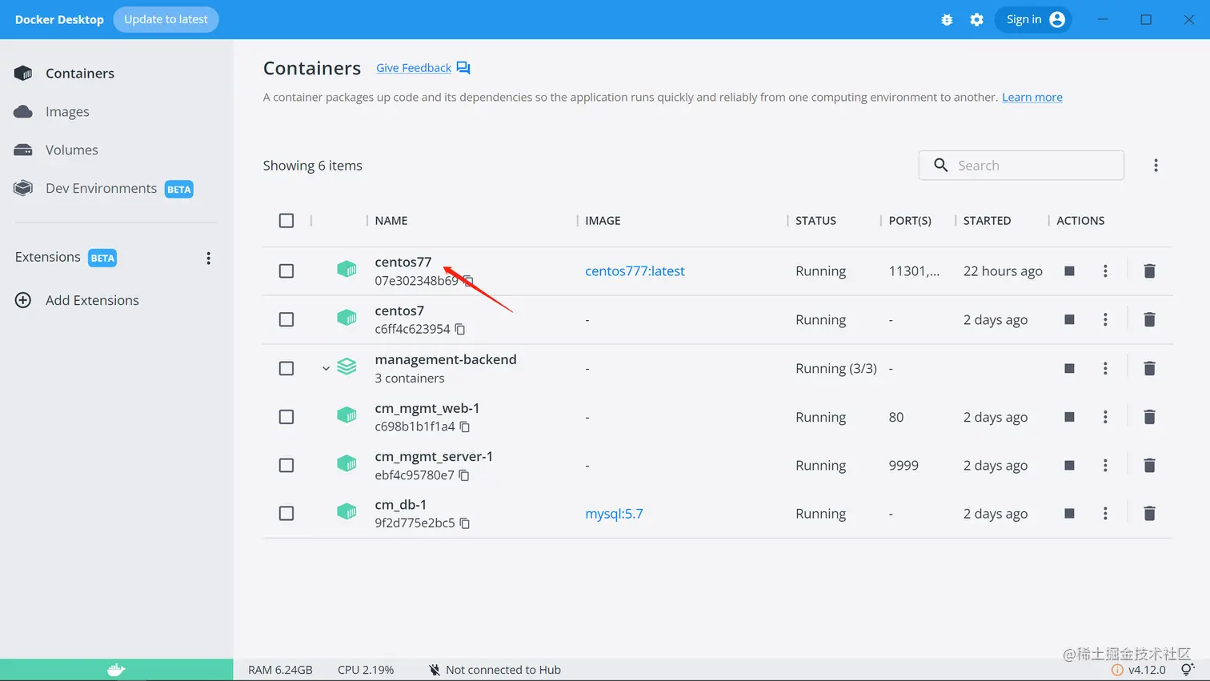This screenshot has width=1210, height=681.
Task: Open the container list options menu
Action: [x=1156, y=166]
